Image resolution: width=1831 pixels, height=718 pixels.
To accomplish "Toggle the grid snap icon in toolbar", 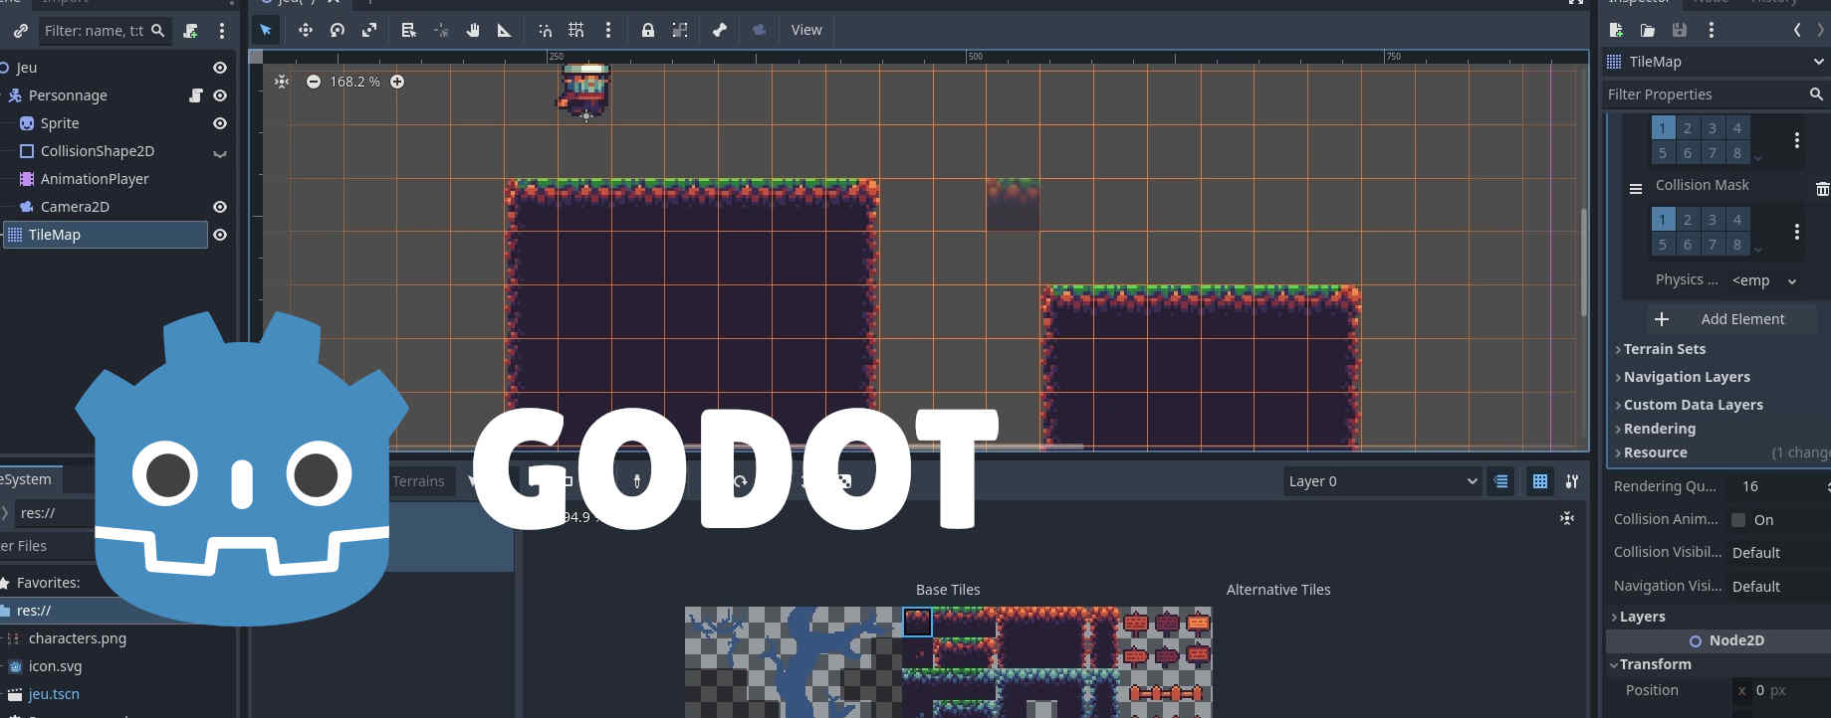I will coord(576,30).
